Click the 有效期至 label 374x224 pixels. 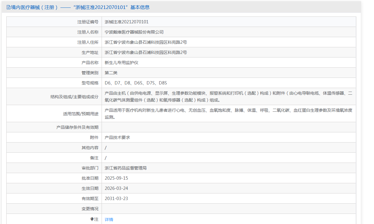90,199
